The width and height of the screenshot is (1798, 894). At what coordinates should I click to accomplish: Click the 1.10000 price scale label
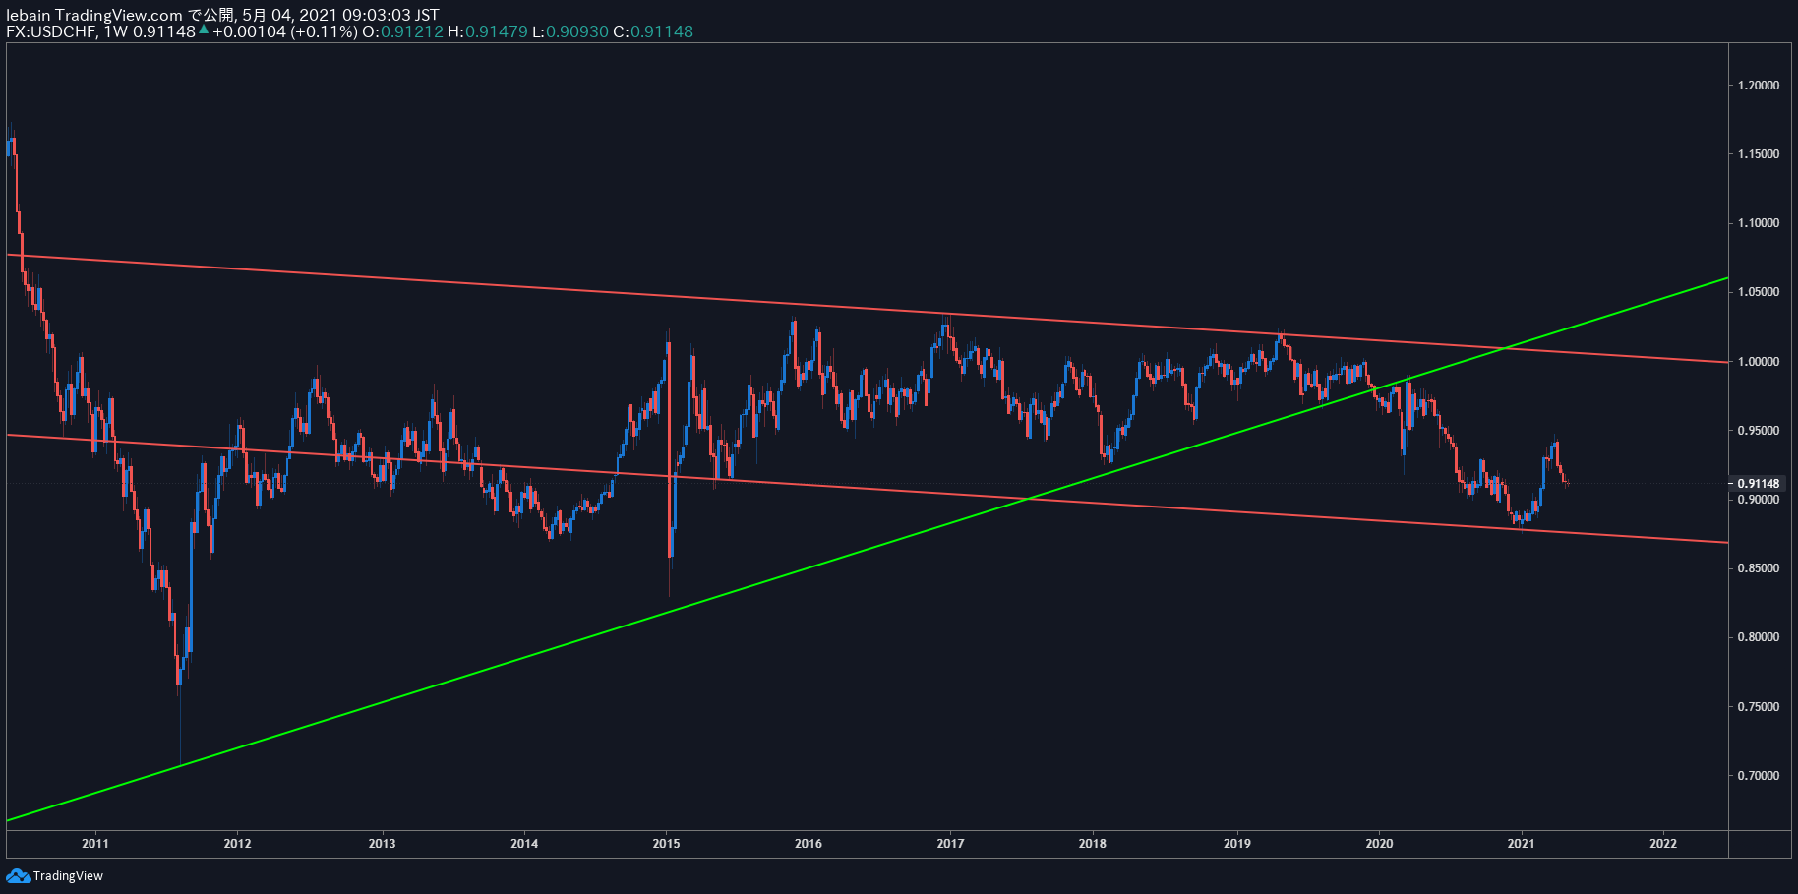point(1759,223)
